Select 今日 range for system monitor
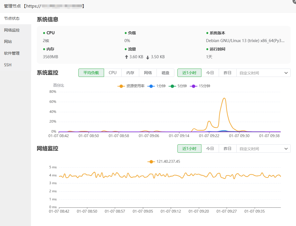The image size is (296, 226). (x=210, y=73)
